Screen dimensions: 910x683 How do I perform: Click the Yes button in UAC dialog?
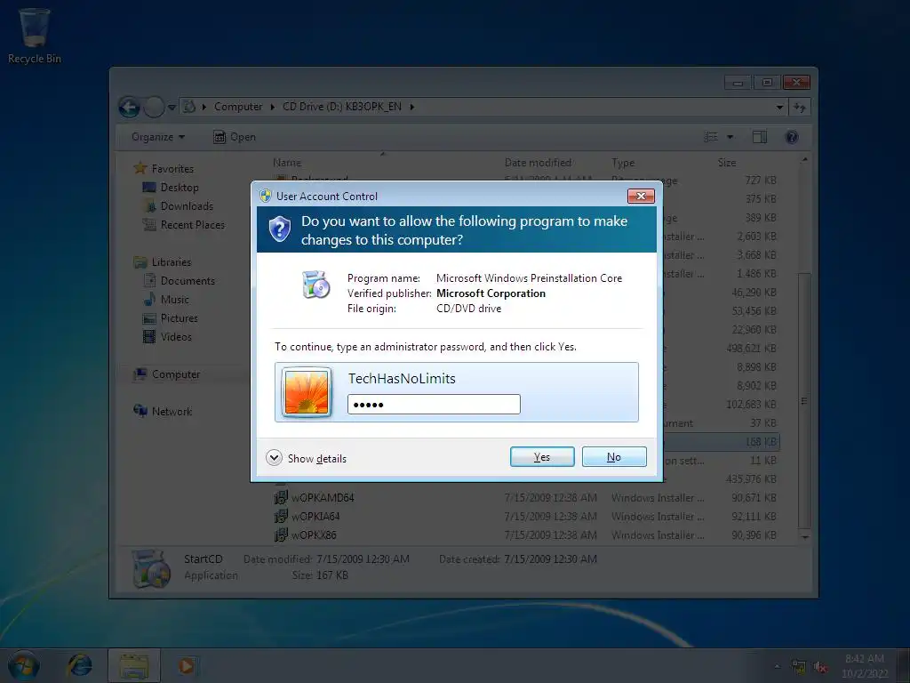[542, 457]
